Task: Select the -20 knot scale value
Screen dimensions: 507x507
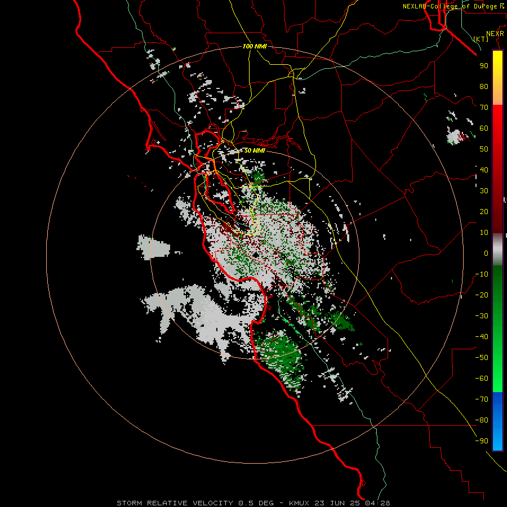Action: pyautogui.click(x=482, y=295)
